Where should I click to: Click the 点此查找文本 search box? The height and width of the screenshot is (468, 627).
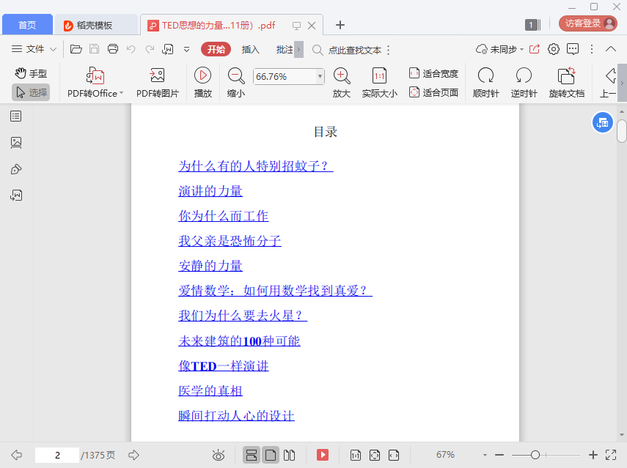(347, 50)
